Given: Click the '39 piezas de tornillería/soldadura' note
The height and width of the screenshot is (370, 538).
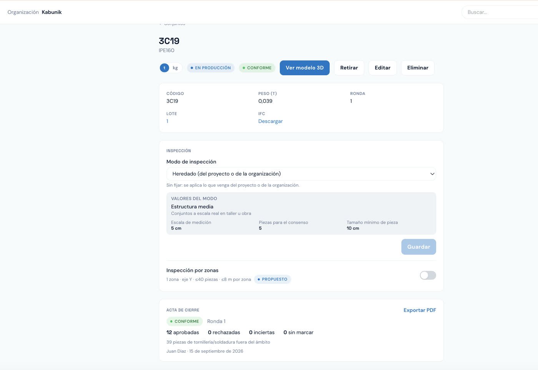Looking at the screenshot, I should click(218, 342).
